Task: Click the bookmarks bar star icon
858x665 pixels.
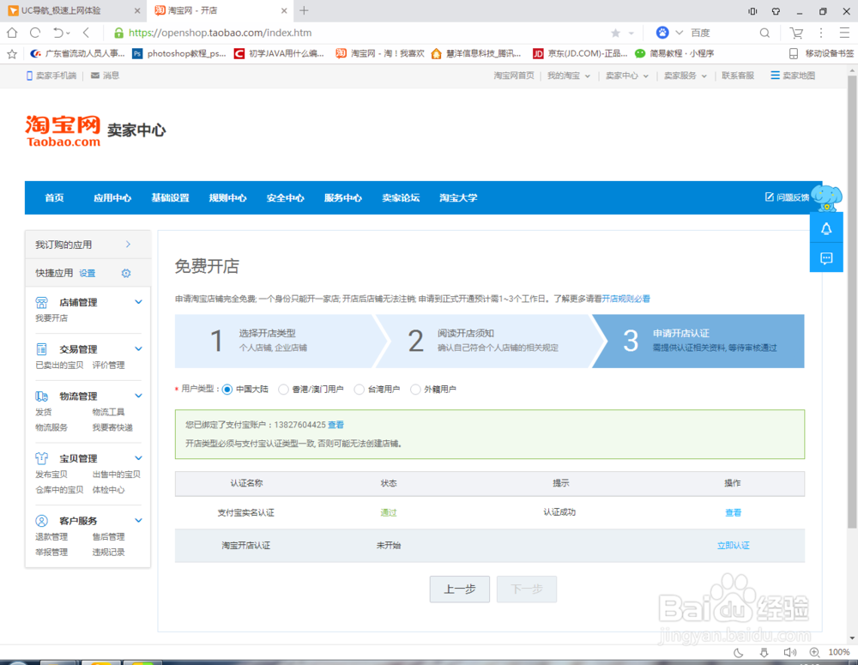Action: (12, 54)
